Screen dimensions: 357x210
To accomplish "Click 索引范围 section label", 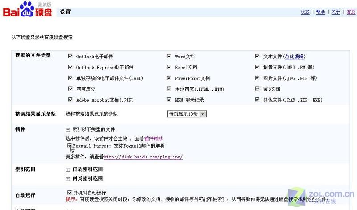I will point(25,170).
